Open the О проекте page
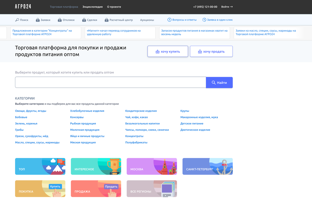 114,7
